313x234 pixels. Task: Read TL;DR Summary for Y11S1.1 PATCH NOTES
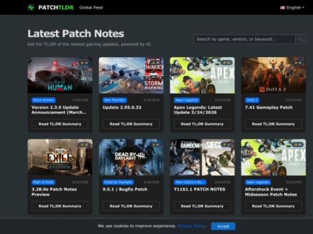point(202,206)
